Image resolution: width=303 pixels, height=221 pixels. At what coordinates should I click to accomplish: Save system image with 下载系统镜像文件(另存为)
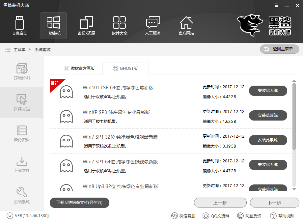coord(79,203)
